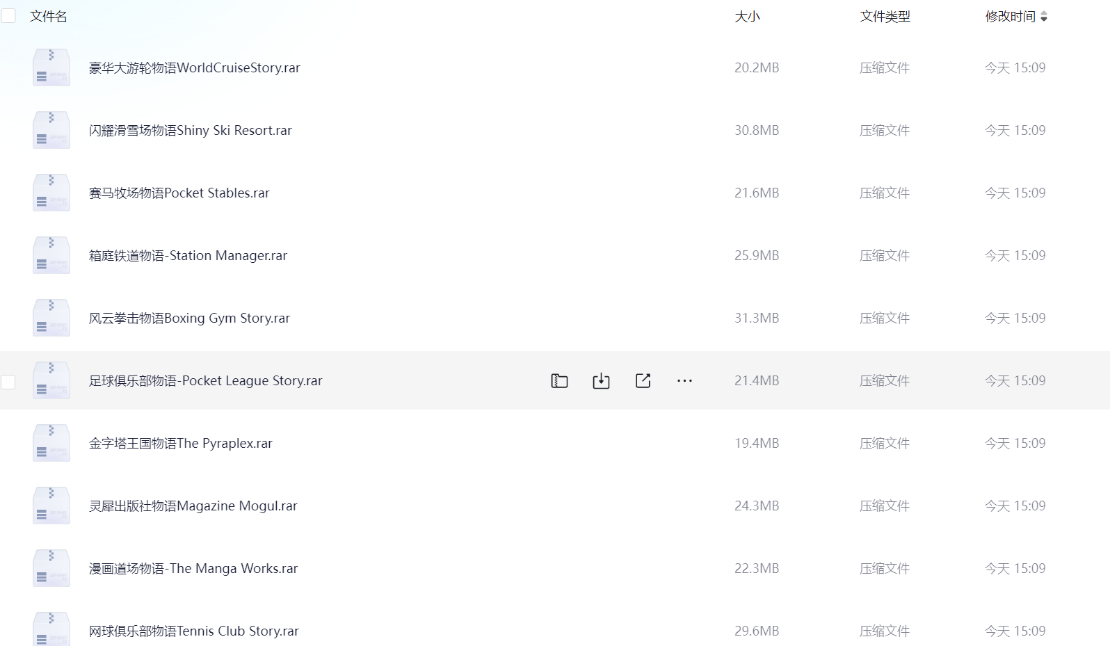Viewport: 1110px width, 646px height.
Task: Sort the list by the size column header
Action: tap(747, 17)
